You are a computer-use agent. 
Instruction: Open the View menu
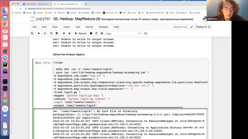(x=55, y=27)
